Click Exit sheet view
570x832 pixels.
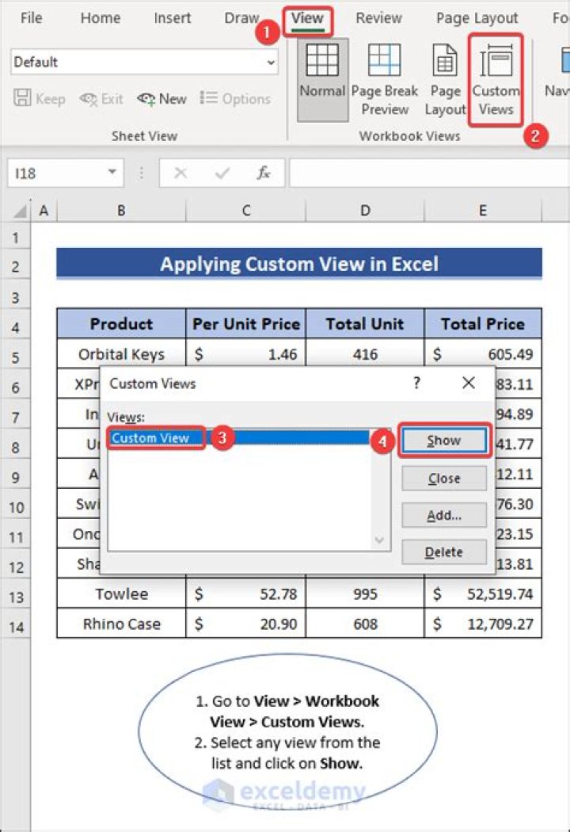tap(101, 99)
